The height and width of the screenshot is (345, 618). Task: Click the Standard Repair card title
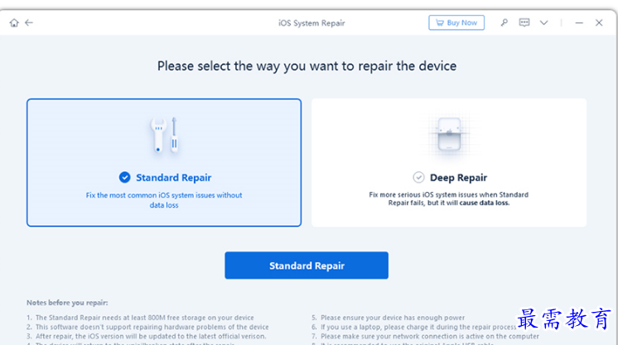coord(174,178)
